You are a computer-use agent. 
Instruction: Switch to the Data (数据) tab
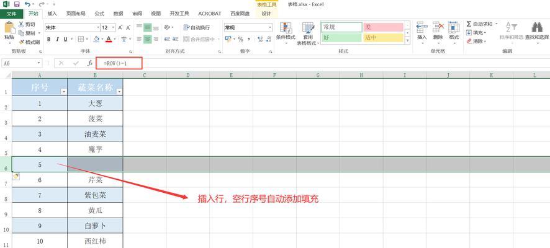(118, 14)
